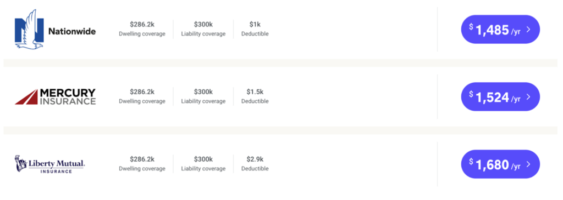The width and height of the screenshot is (563, 200).
Task: Click Nationwide's $286.2k dwelling coverage value
Action: [x=142, y=24]
